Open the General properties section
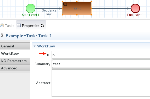 coord(15,46)
